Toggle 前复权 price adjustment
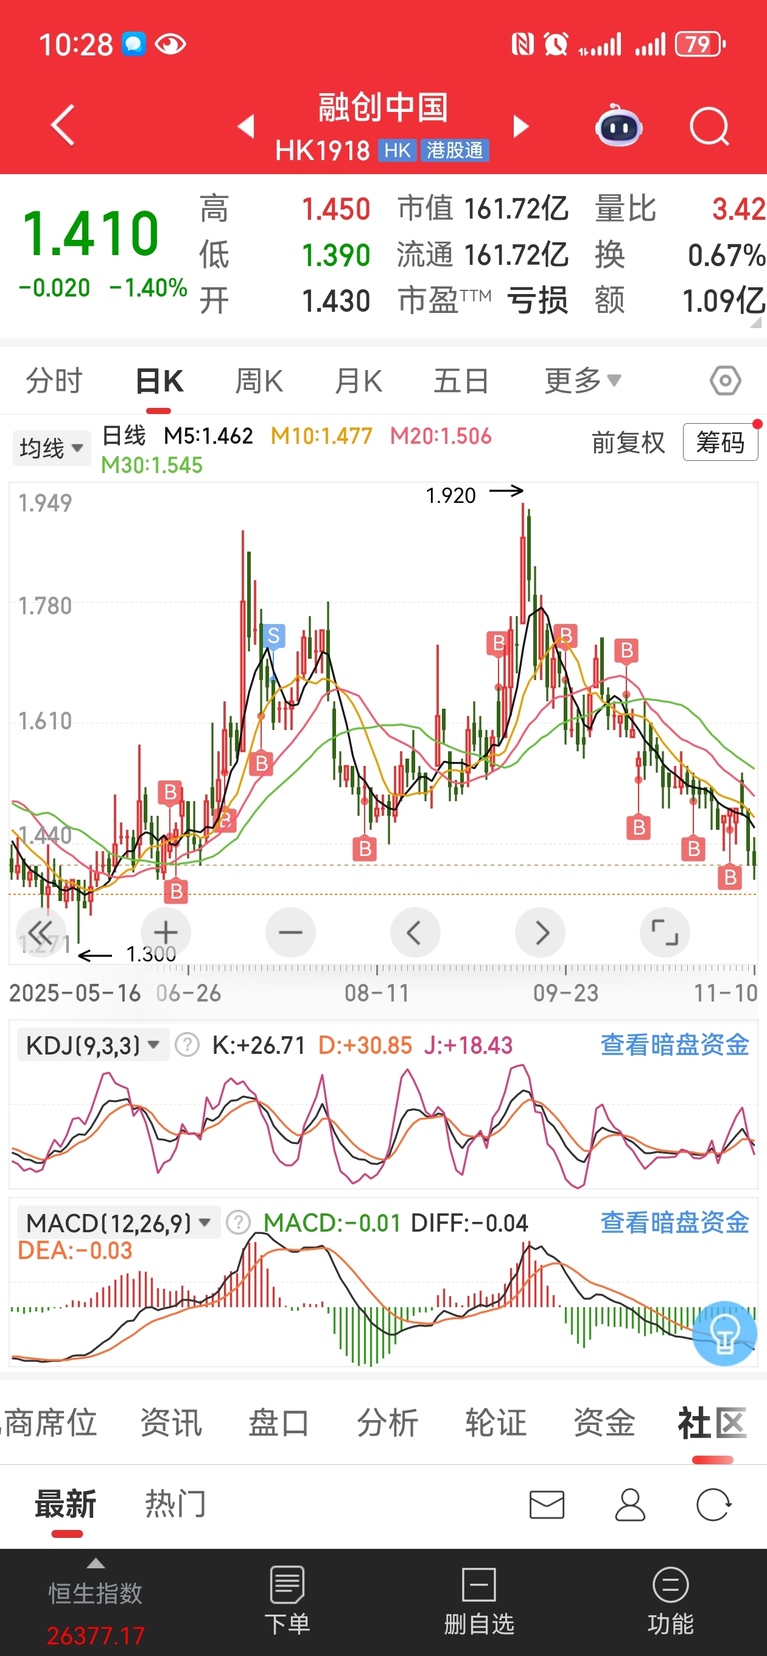The width and height of the screenshot is (767, 1656). point(628,442)
